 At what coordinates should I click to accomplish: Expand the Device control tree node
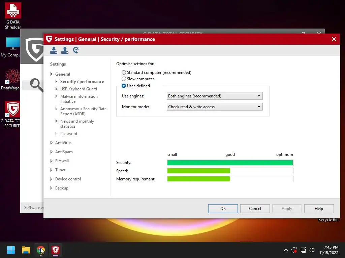[51, 179]
